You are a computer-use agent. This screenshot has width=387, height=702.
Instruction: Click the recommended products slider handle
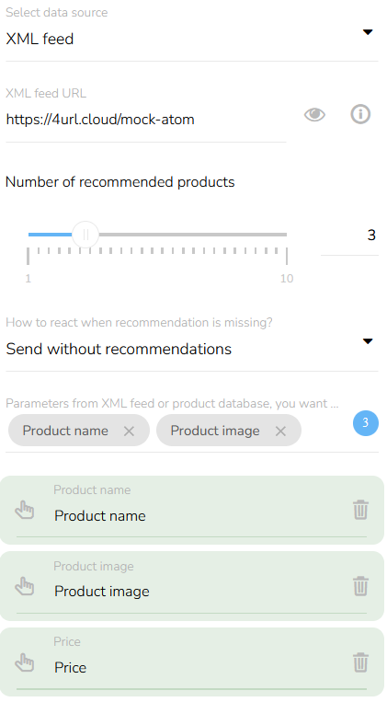(85, 234)
